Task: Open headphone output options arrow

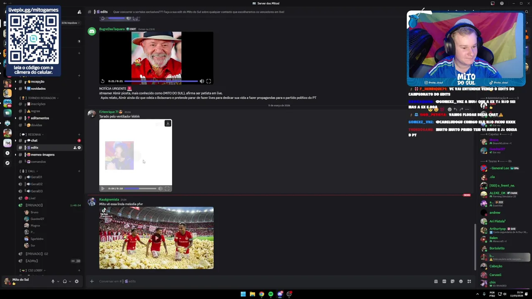Action: point(69,282)
